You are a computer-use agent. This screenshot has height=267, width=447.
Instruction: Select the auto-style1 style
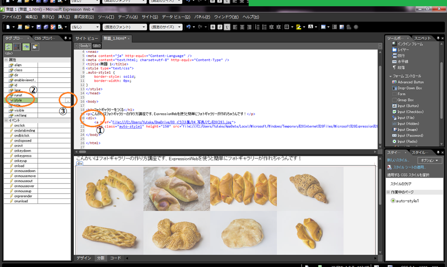(405, 201)
